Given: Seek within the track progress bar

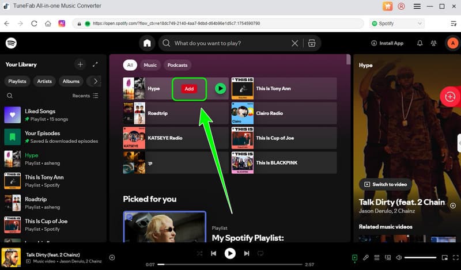Looking at the screenshot, I should (x=230, y=264).
